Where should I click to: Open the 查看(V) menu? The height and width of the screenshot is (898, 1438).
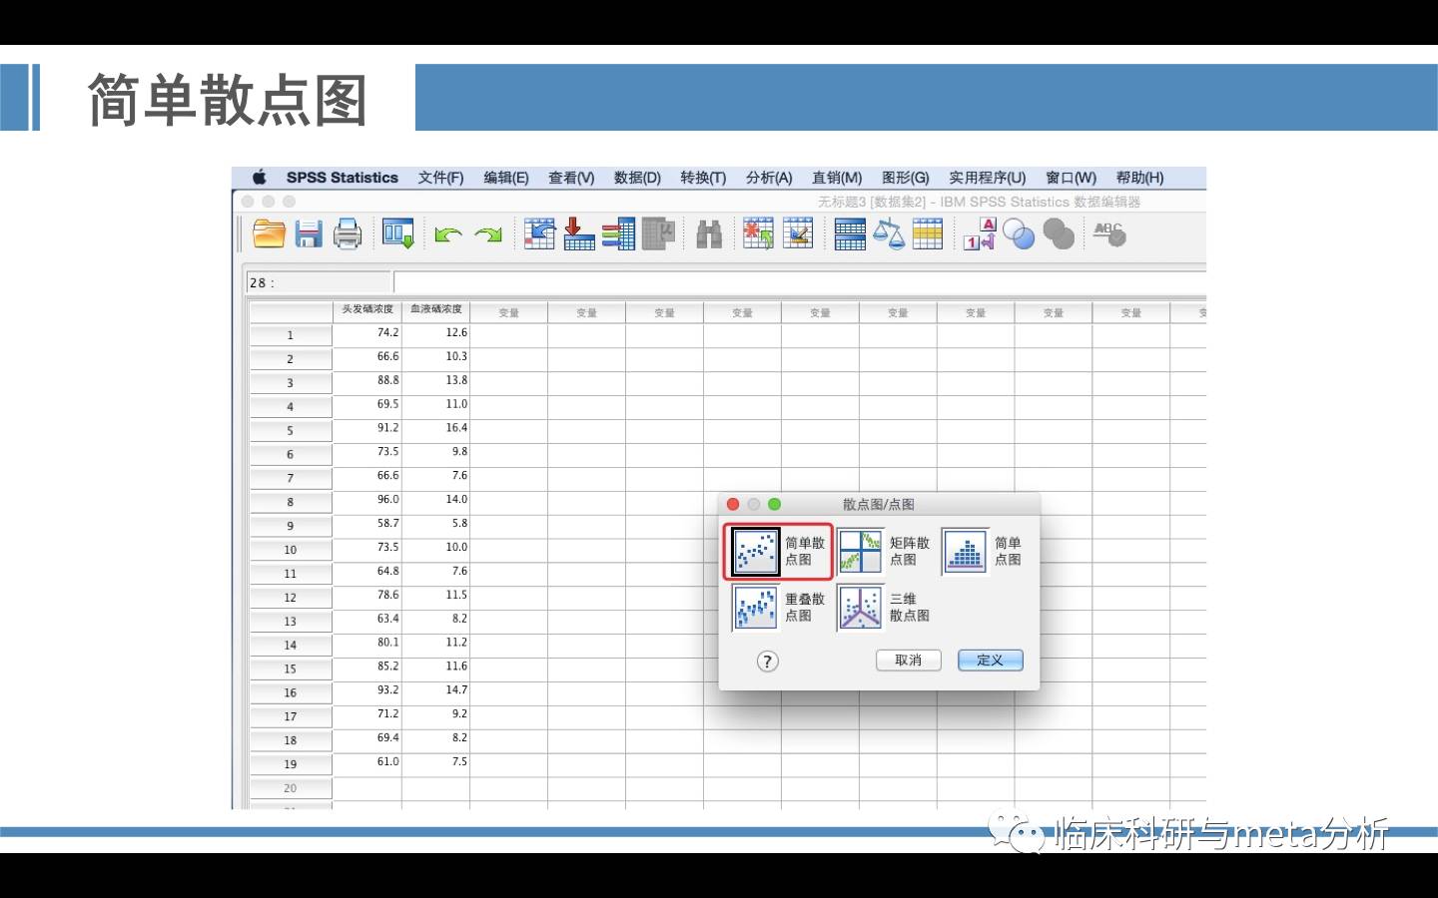[x=571, y=178]
